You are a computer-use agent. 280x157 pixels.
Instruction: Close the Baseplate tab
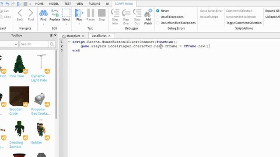[83, 36]
